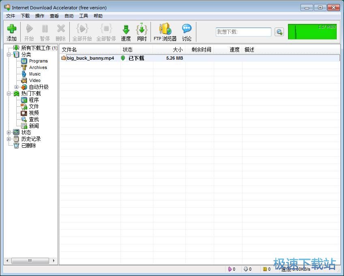Open the 文件 menu
Screen dimensions: 344x276
11,16
